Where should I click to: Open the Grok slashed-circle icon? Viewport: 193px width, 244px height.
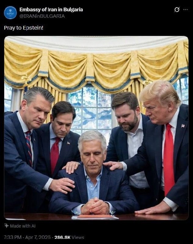[x=177, y=10]
